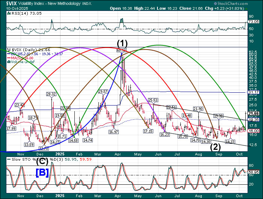The image size is (263, 199).
Task: Click the 21.90 price callout in August
Action: point(198,109)
